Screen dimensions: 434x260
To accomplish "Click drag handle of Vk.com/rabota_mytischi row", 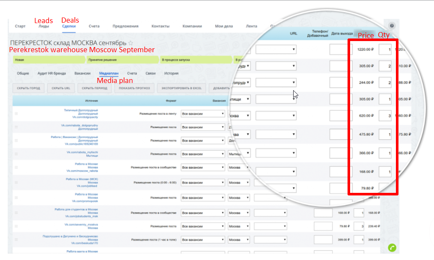I will (x=16, y=154).
